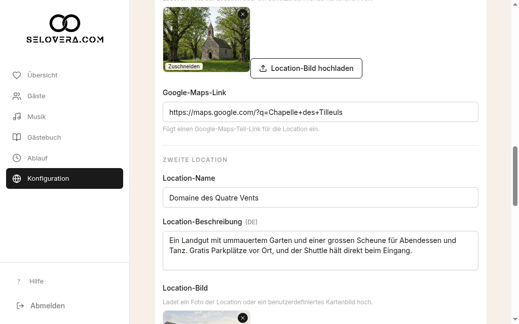The height and width of the screenshot is (324, 519).
Task: Click the scrollbar up arrow
Action: point(515,4)
